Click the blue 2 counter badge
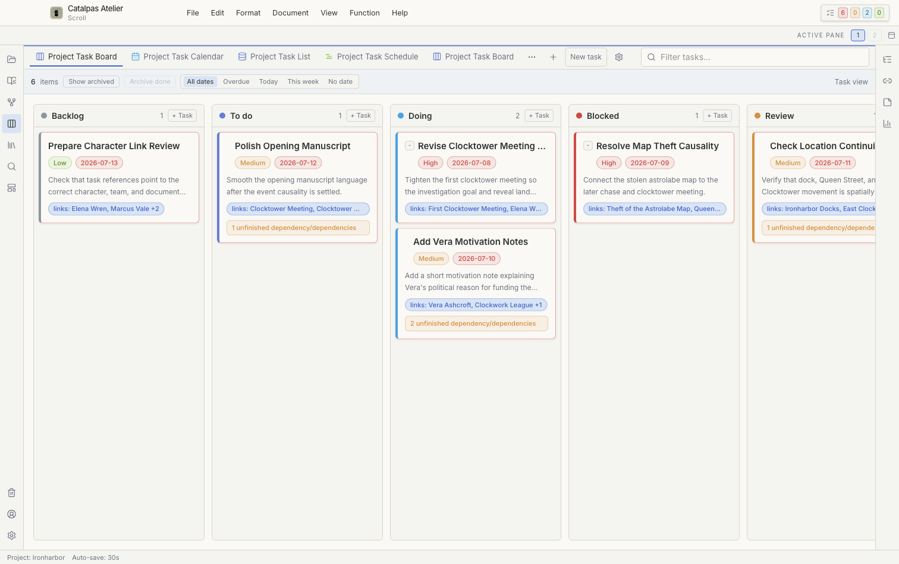The height and width of the screenshot is (564, 899). pyautogui.click(x=867, y=12)
